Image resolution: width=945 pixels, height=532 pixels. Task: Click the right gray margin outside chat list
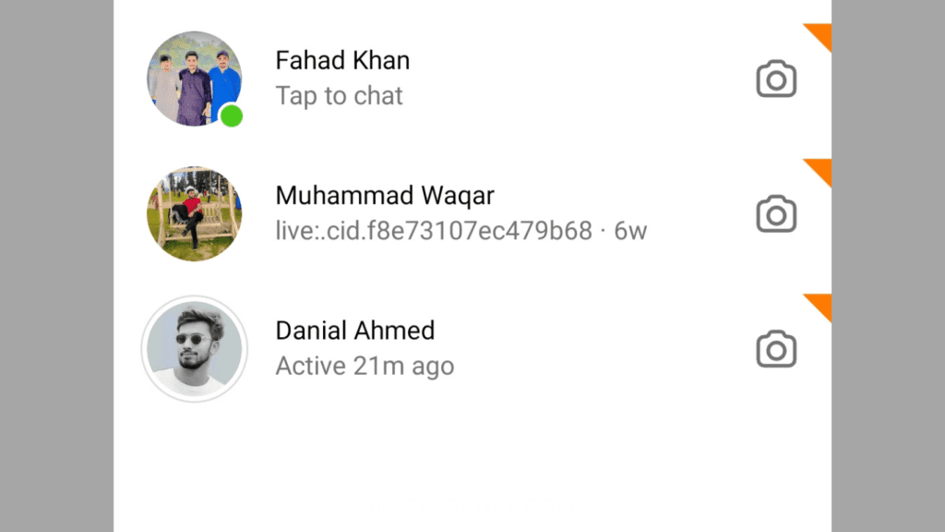coord(889,266)
